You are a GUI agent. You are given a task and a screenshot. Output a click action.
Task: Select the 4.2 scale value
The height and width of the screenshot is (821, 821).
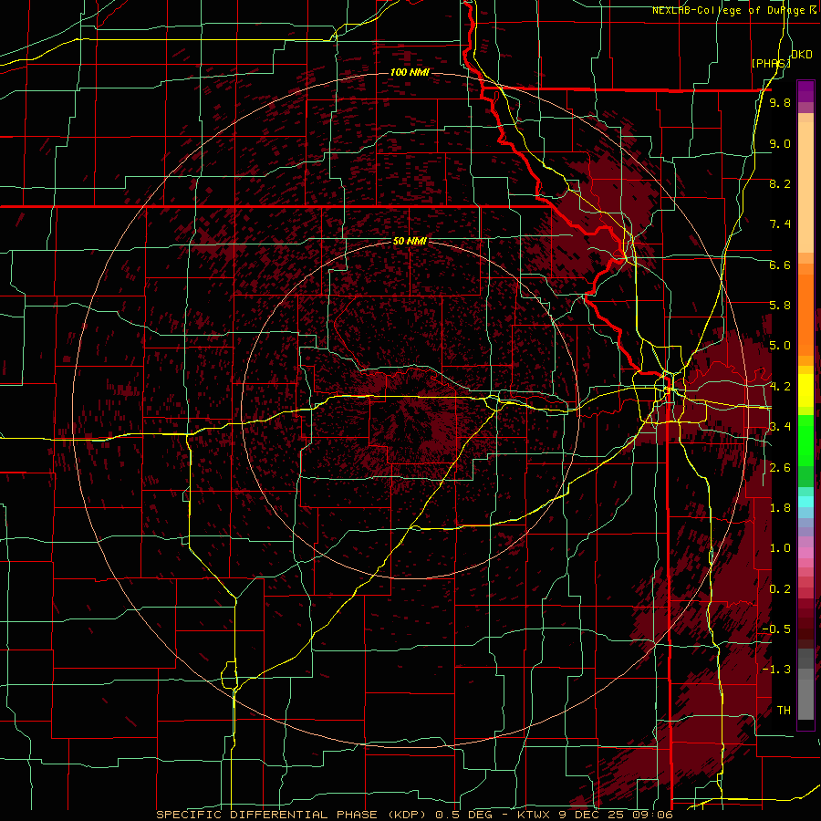tap(780, 387)
